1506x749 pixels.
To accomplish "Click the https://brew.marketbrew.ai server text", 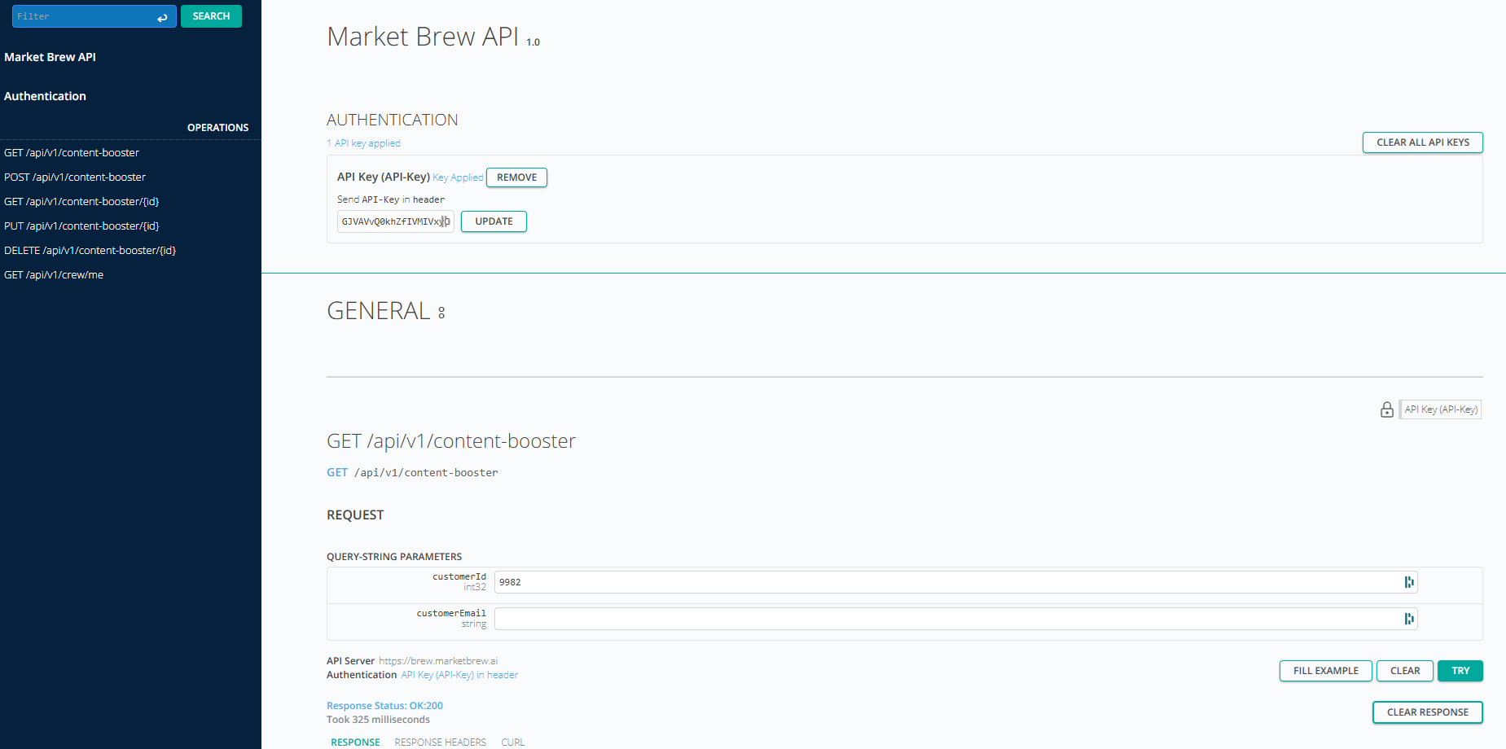I will tap(438, 661).
